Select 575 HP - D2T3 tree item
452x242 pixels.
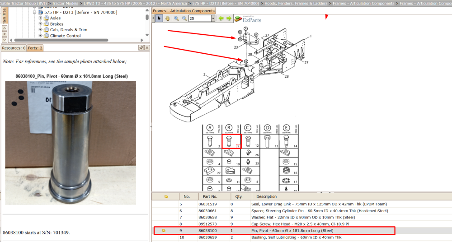(x=81, y=12)
